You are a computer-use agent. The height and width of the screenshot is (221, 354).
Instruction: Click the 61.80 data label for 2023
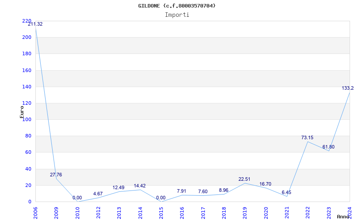click(x=328, y=147)
